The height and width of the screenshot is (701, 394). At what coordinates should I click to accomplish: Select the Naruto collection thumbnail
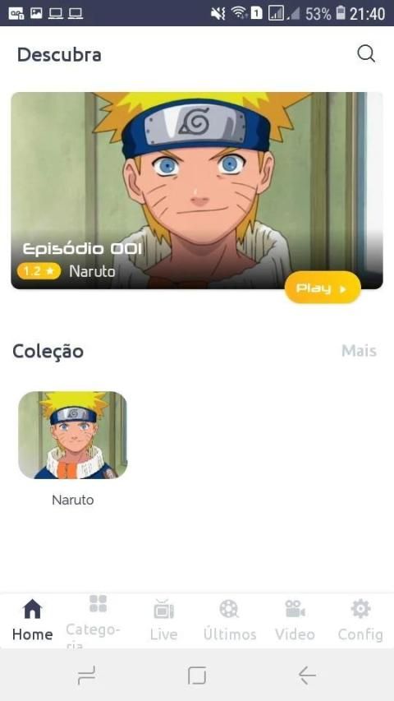pos(73,435)
